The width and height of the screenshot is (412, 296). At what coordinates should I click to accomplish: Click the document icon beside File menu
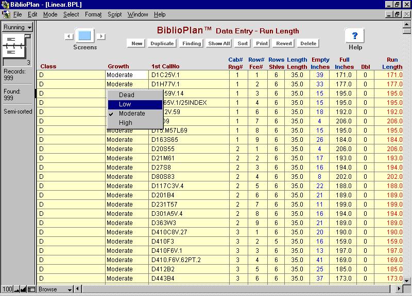(x=6, y=14)
